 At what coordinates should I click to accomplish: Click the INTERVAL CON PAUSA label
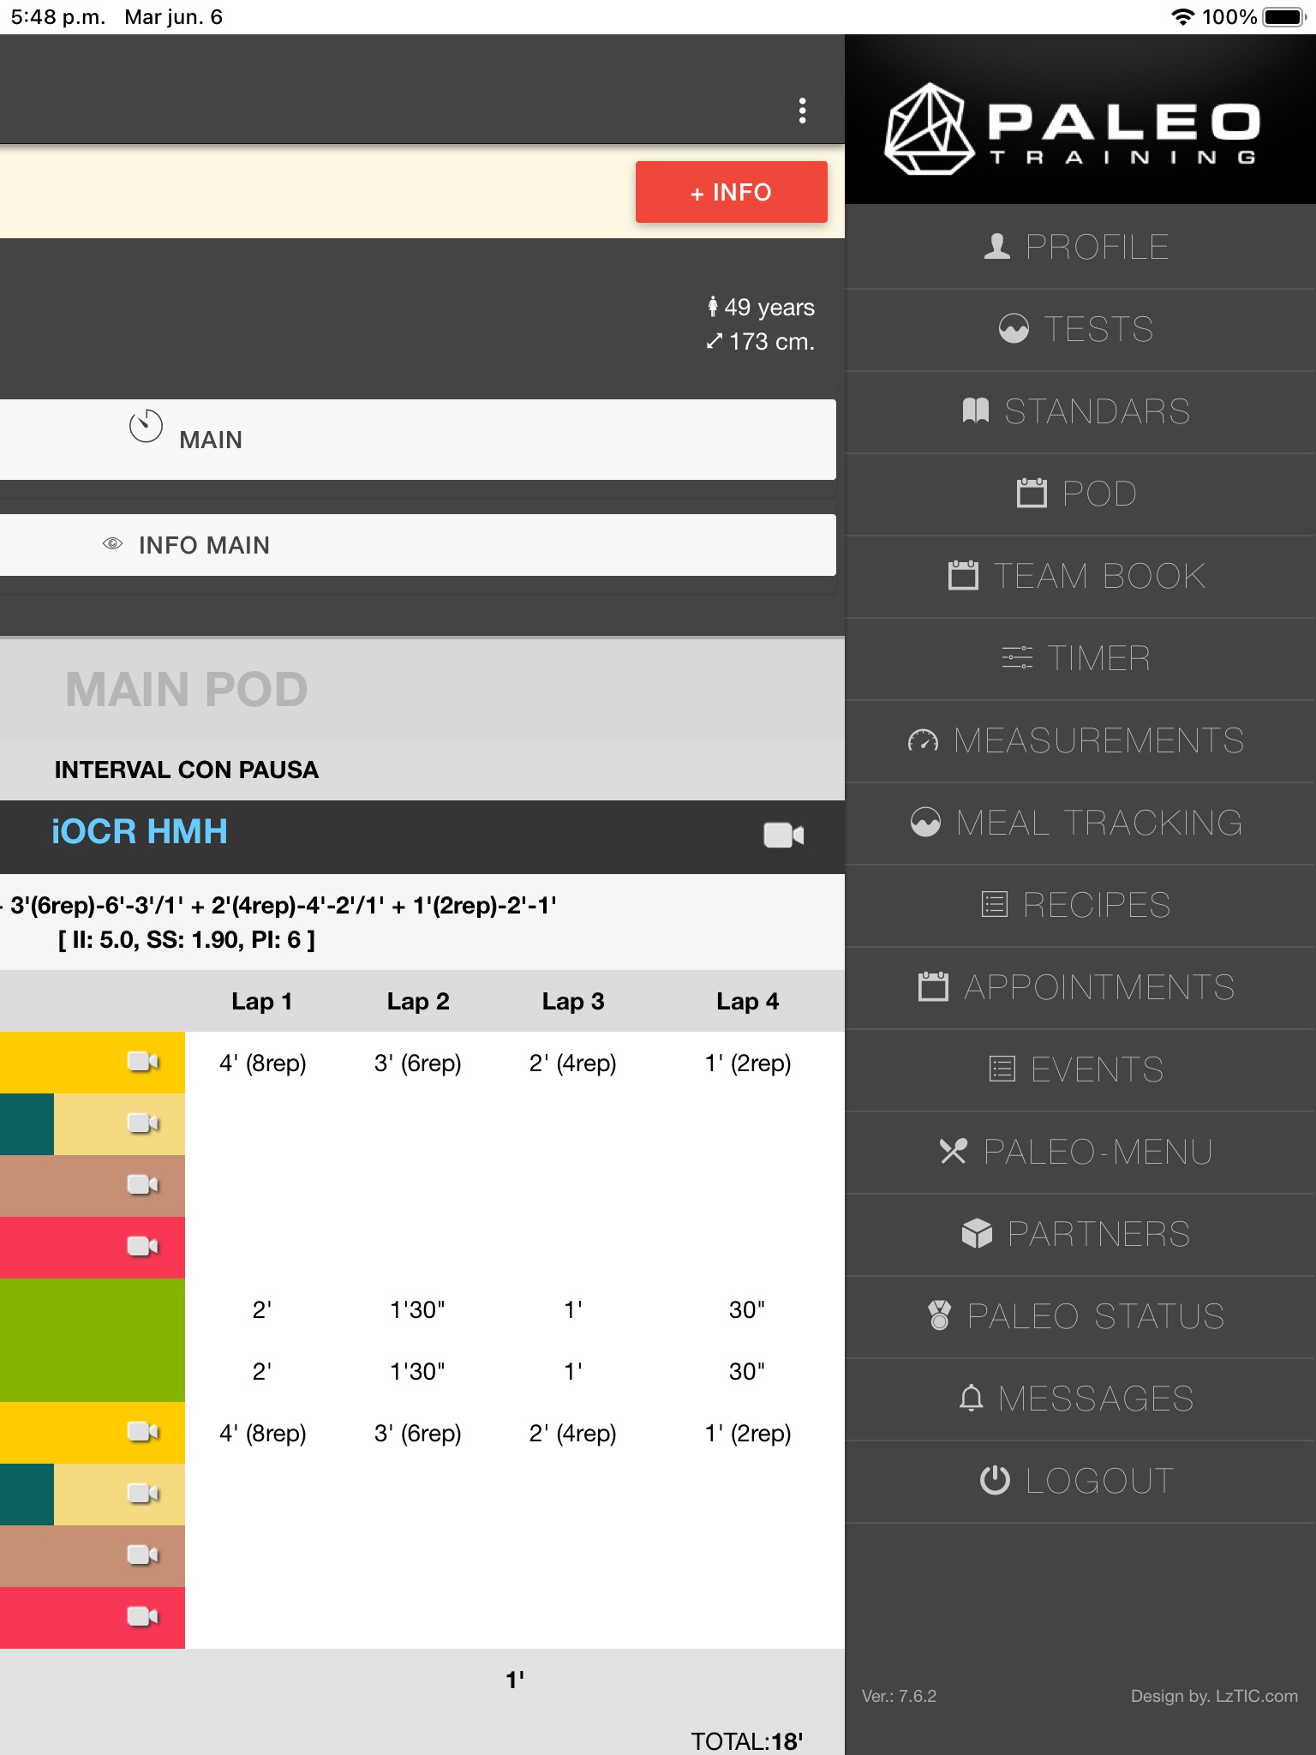pyautogui.click(x=187, y=770)
